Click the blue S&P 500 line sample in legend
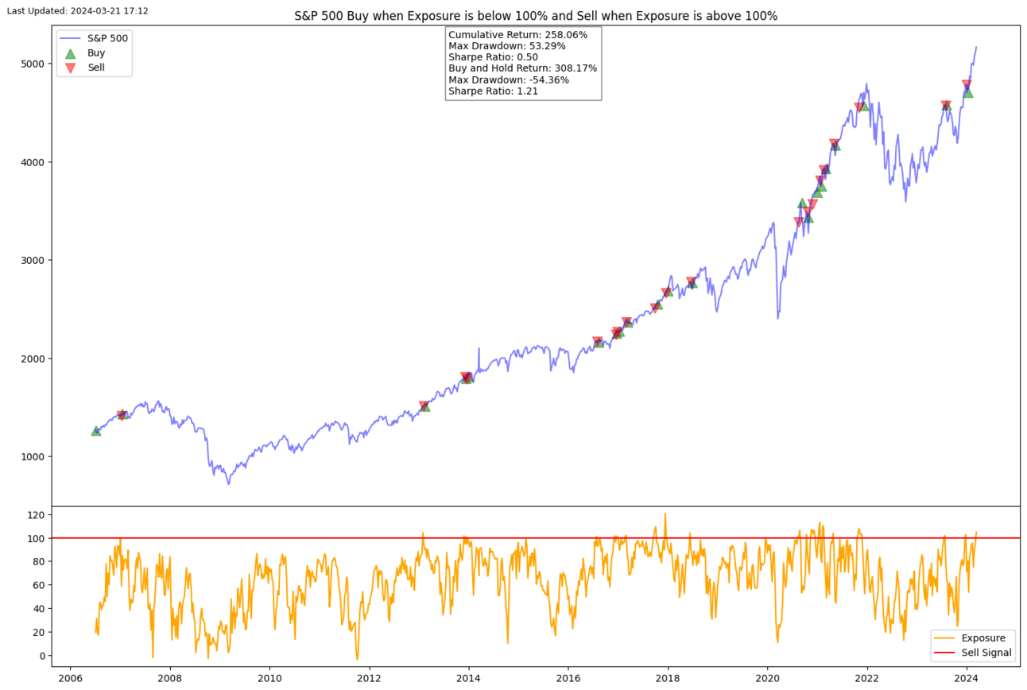The width and height of the screenshot is (1027, 690). pos(70,38)
